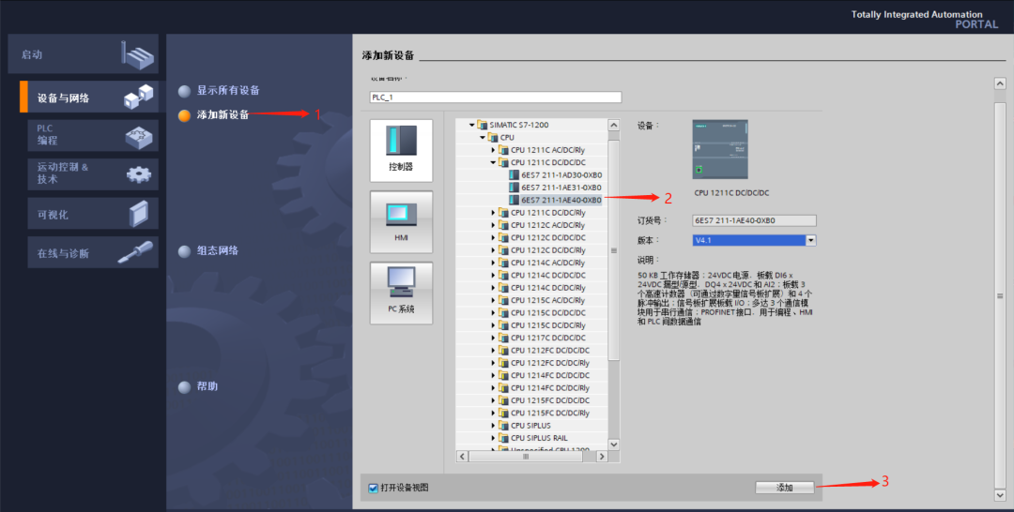Open the PLC 编程 portal entry
This screenshot has height=512, width=1014.
(92, 135)
